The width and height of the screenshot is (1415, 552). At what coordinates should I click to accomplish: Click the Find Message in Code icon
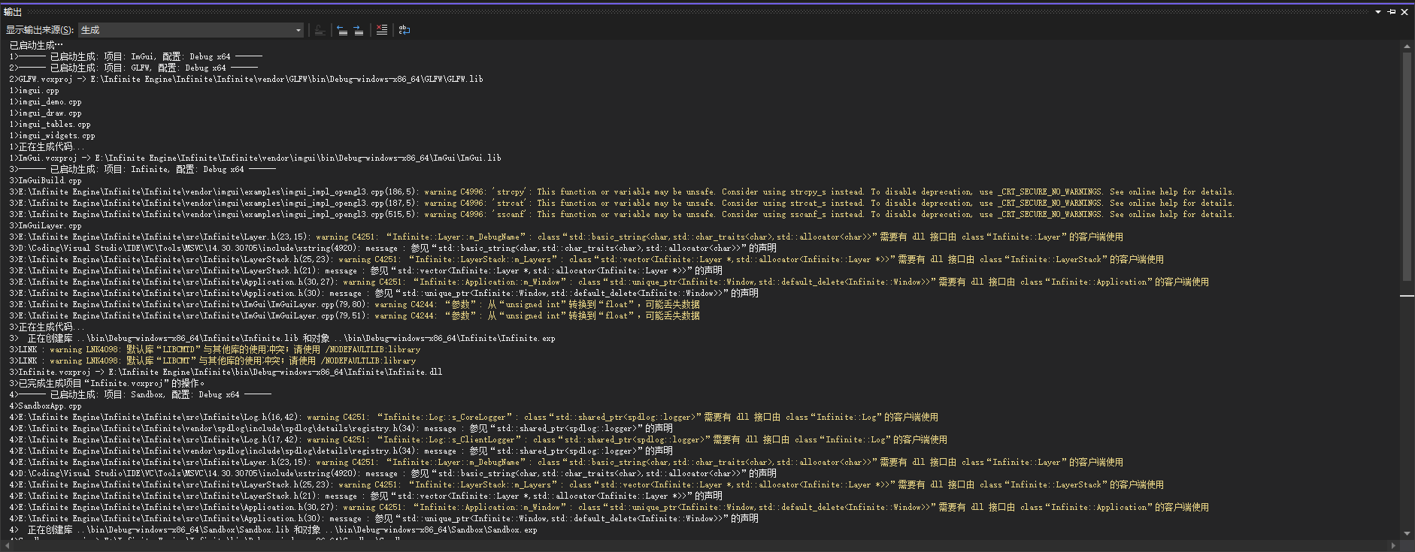(320, 30)
